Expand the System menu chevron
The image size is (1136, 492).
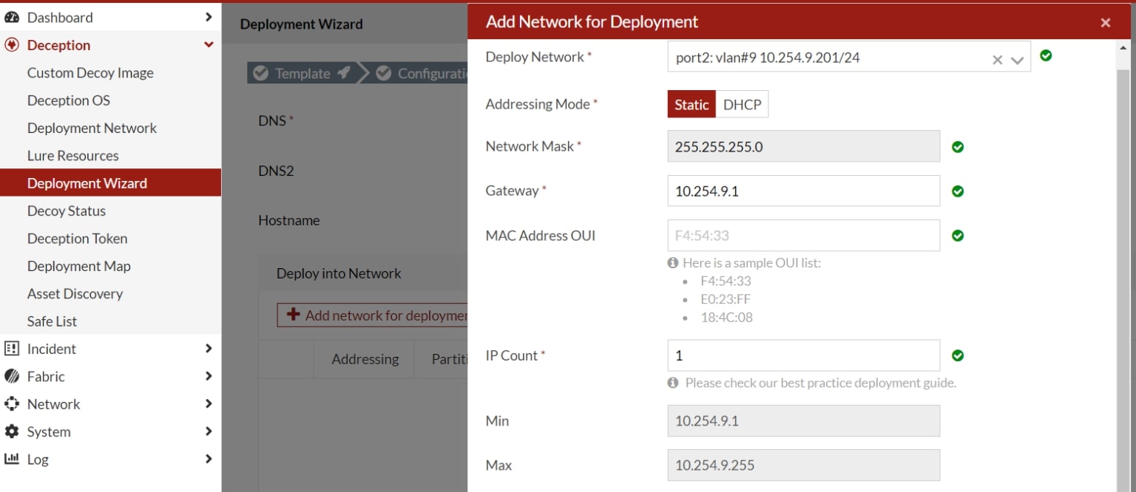(209, 431)
